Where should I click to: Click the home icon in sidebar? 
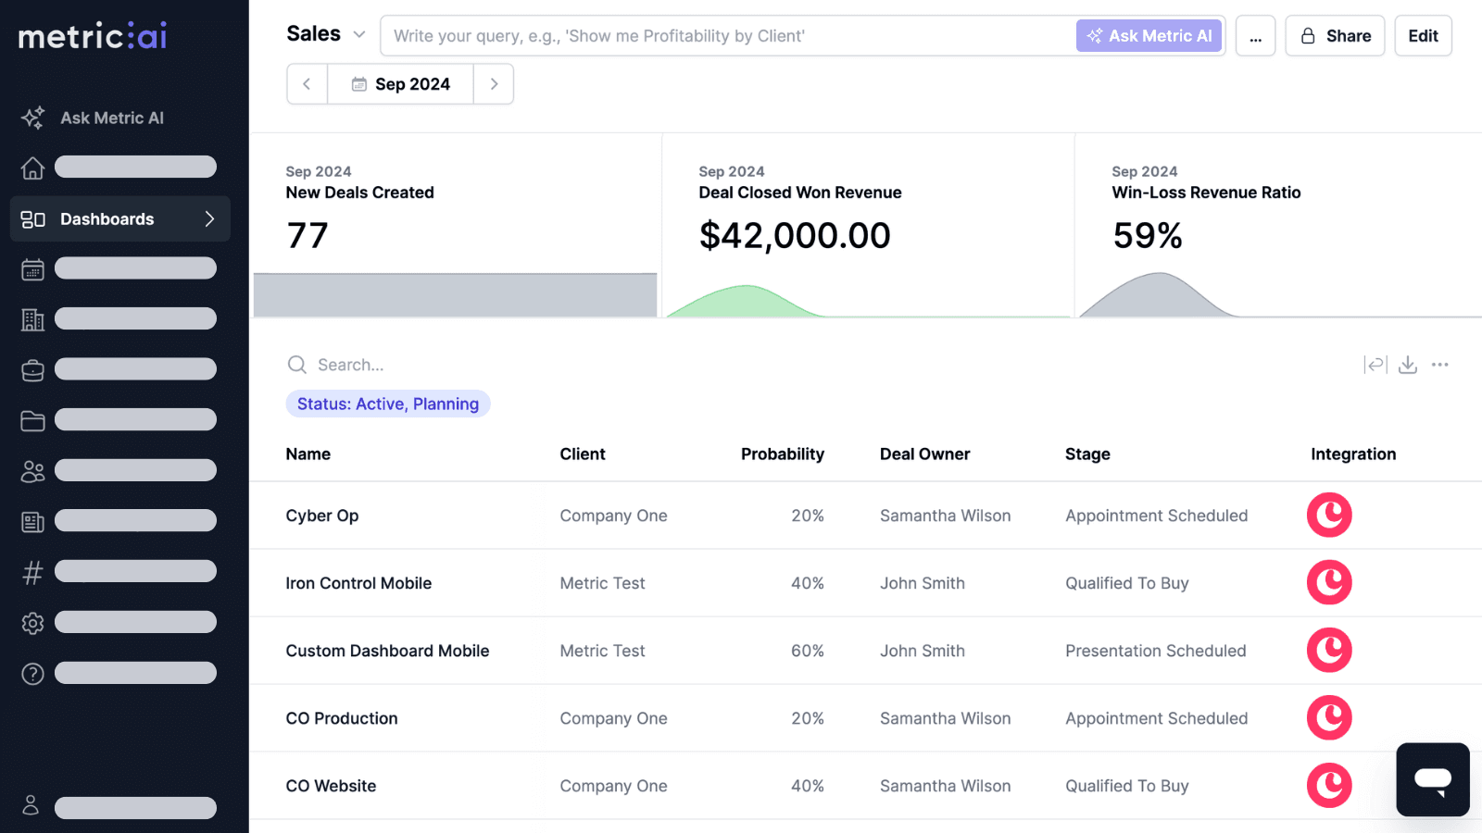coord(32,168)
